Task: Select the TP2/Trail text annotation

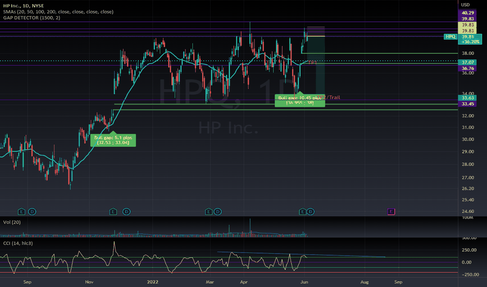Action: pos(329,98)
